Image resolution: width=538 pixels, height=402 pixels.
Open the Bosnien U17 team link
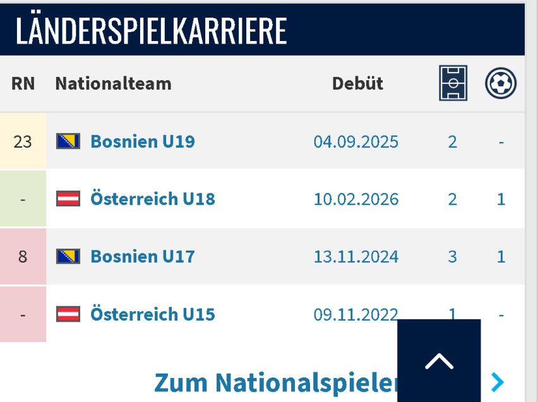point(143,257)
